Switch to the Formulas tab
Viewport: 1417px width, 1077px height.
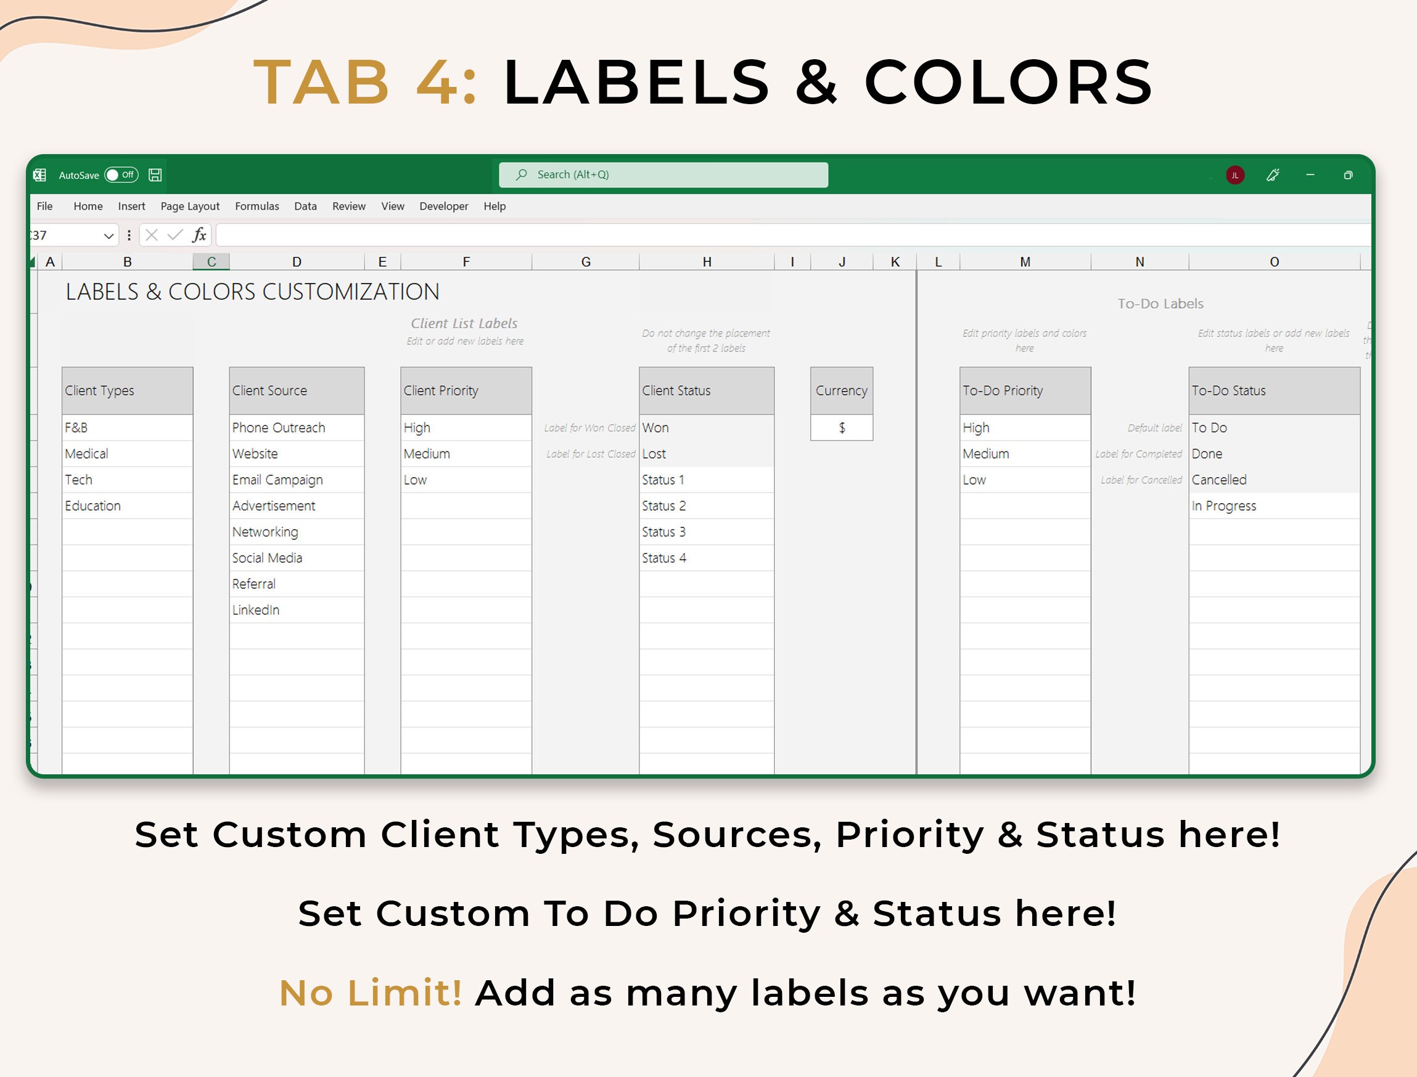click(257, 206)
